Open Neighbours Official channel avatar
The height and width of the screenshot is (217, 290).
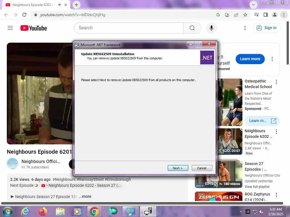click(12, 164)
